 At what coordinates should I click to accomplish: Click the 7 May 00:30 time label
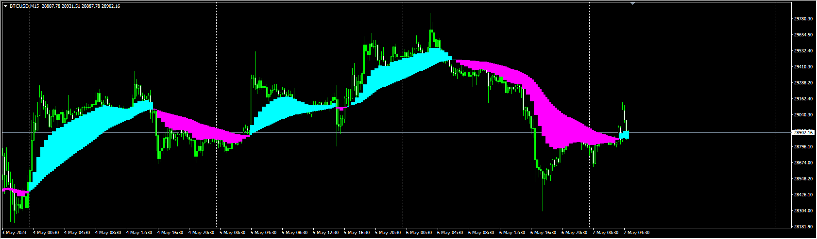pos(606,233)
